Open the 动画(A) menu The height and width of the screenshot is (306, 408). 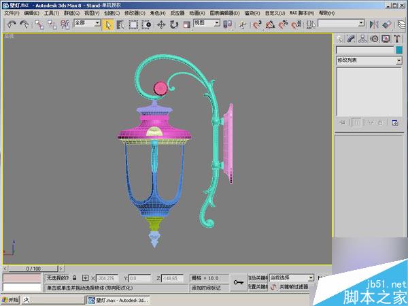[197, 13]
